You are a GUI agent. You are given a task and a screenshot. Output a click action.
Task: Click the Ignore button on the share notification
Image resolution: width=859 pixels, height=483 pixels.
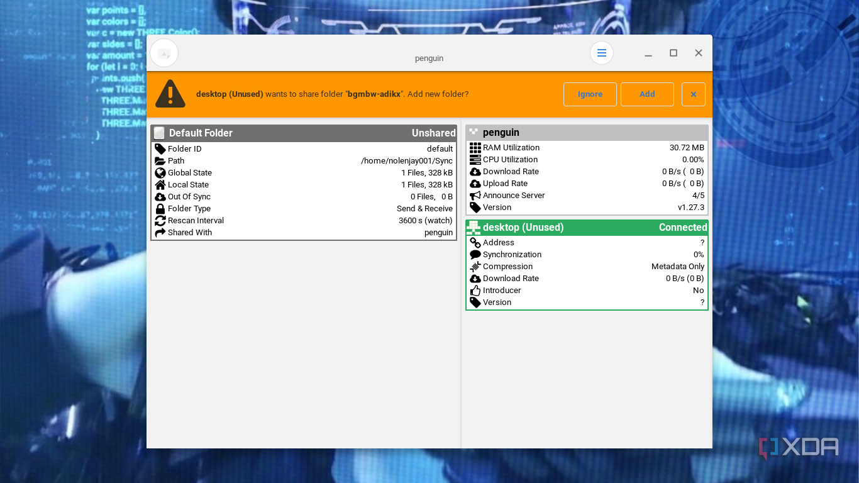590,94
